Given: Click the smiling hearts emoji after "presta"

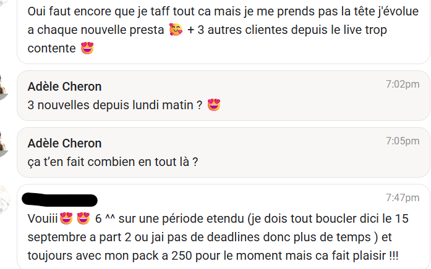Looking at the screenshot, I should (176, 30).
